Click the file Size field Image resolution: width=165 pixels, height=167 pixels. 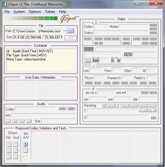point(38,37)
